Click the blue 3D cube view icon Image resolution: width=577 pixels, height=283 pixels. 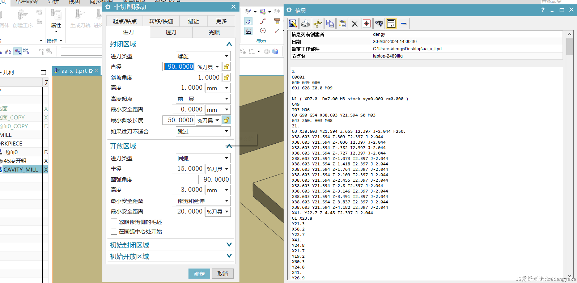click(275, 51)
